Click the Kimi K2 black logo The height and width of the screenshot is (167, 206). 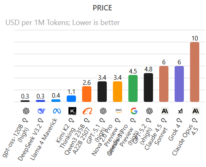coord(72,111)
